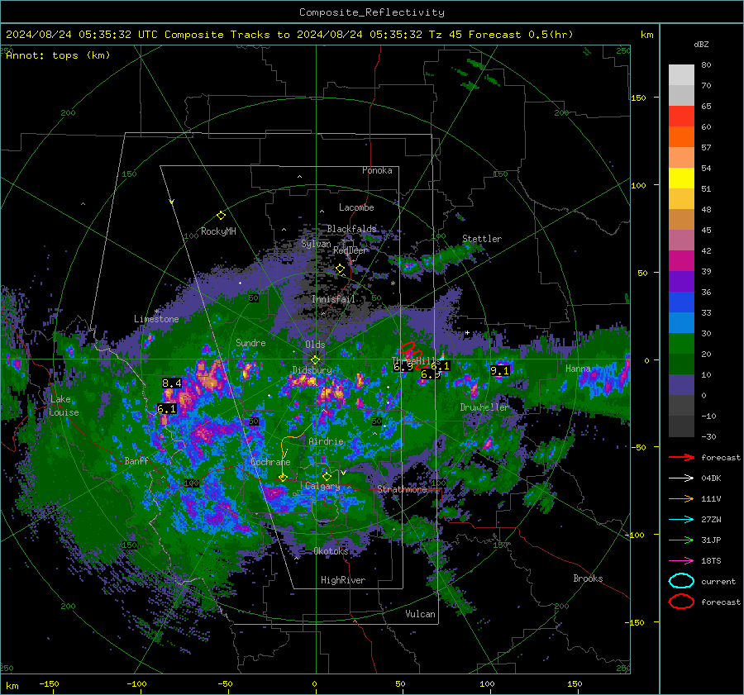
Task: Select the green 31JP track arrow
Action: [681, 540]
